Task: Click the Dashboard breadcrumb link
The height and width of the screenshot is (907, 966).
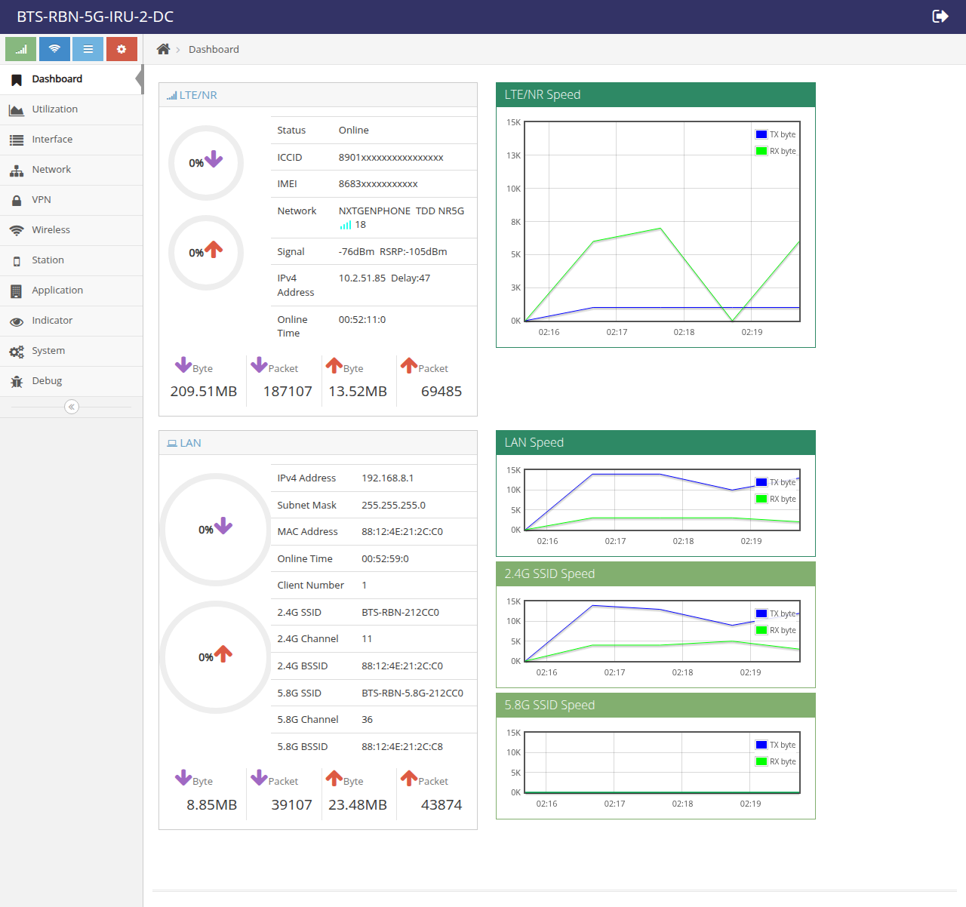Action: [x=214, y=49]
